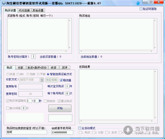Click the 发红包啦 button
Screen dimensions: 165x139
point(51,80)
